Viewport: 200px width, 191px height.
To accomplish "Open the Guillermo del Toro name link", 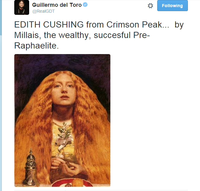I will pyautogui.click(x=57, y=5).
